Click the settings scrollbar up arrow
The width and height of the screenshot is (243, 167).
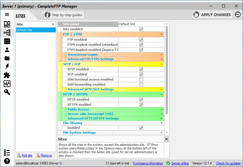tap(167, 24)
